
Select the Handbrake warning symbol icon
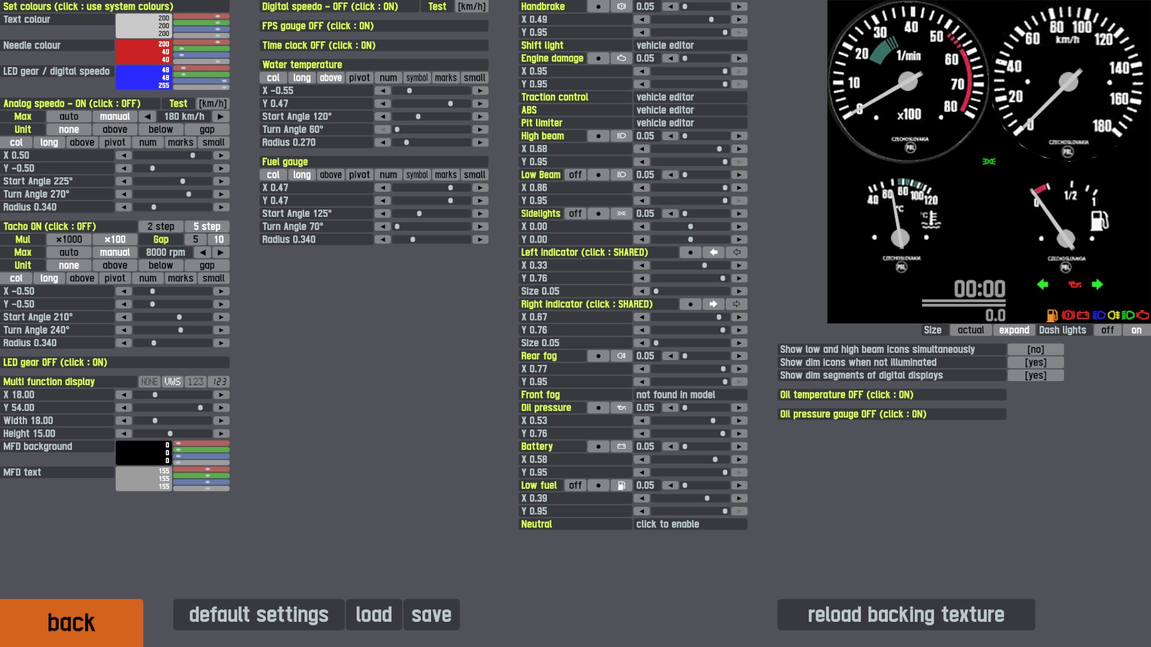(x=621, y=7)
